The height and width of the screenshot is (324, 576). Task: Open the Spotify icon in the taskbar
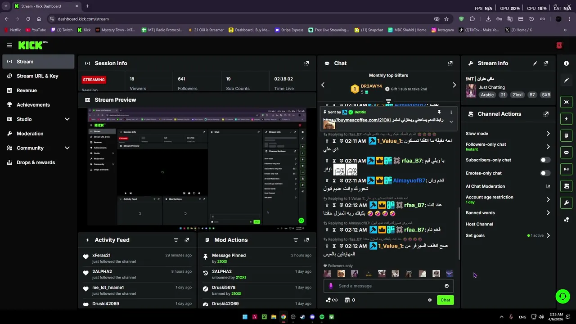point(322,317)
